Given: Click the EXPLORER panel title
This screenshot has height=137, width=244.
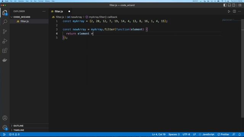Looking at the screenshot, I should (19, 11).
